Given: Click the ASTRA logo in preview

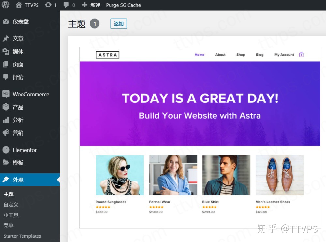Looking at the screenshot, I should pos(108,55).
